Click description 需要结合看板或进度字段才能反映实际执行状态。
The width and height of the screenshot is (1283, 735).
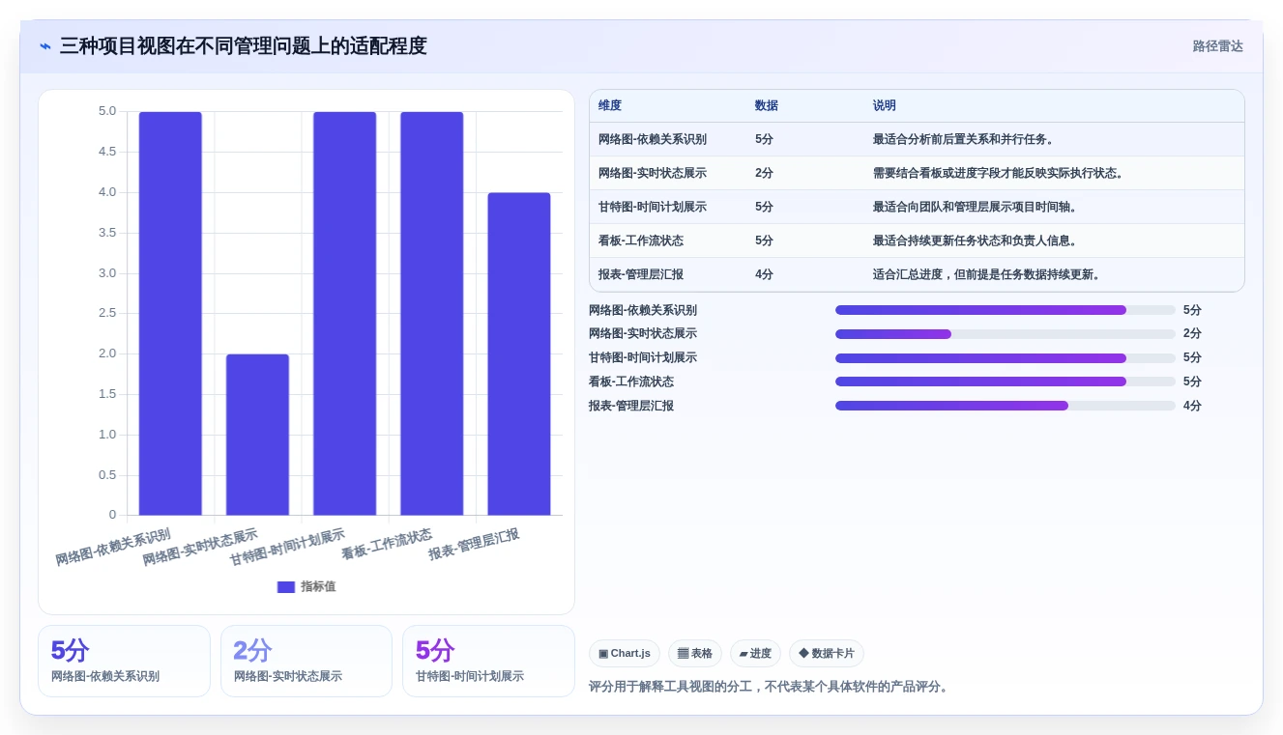pos(1000,173)
